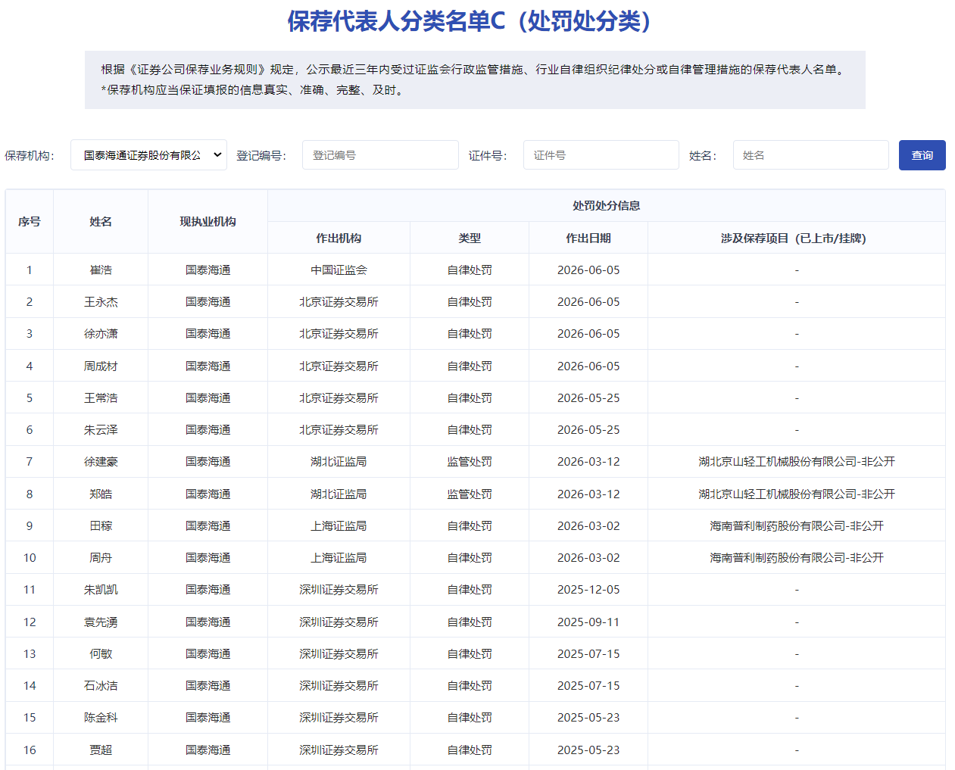Select the name 王常浩
Image resolution: width=955 pixels, height=770 pixels.
click(101, 397)
